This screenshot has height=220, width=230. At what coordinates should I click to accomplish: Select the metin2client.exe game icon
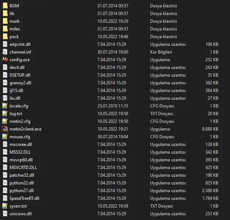[5, 129]
